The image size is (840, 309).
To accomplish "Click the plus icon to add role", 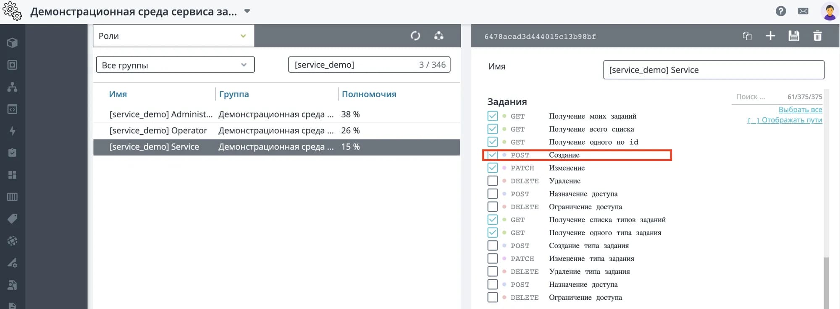I will [770, 36].
